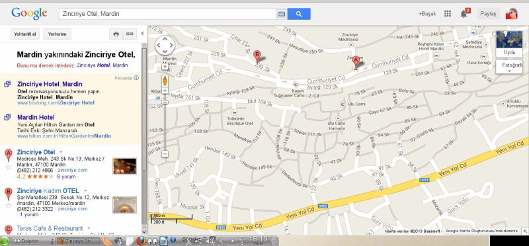Open the www.booking.com/Zinciriye-Hotel ad link
This screenshot has width=529, height=246.
coord(56,102)
